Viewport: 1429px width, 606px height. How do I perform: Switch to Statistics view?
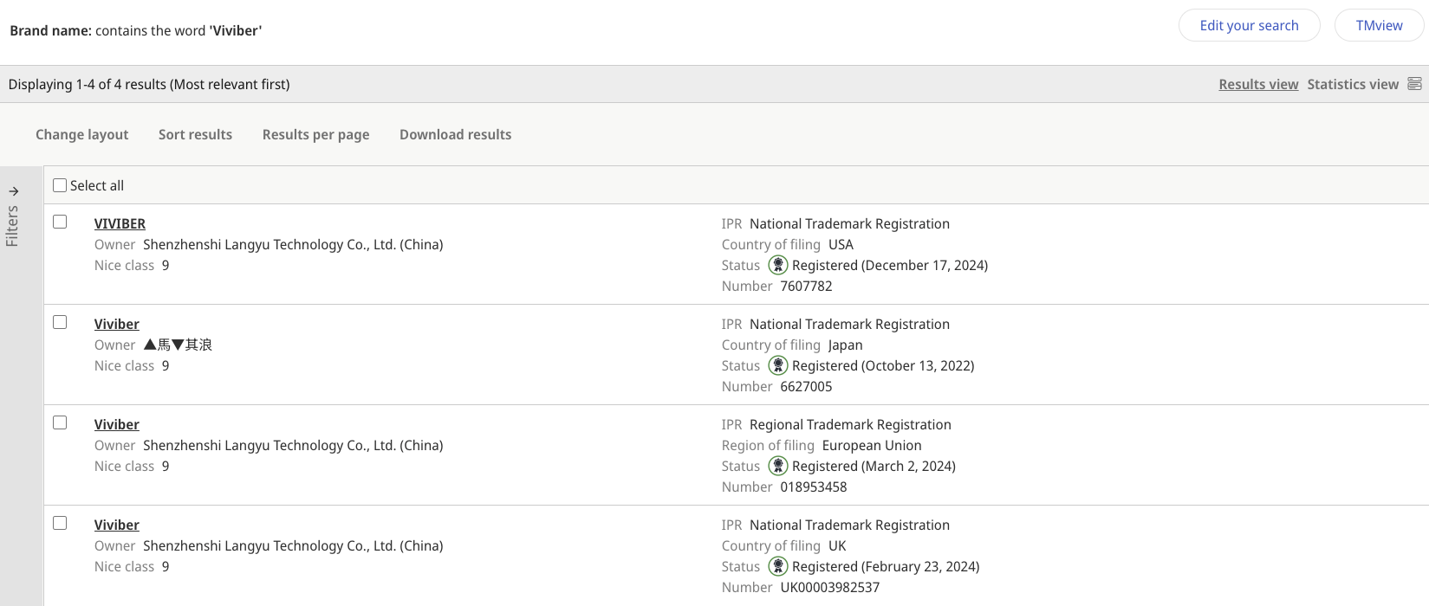pyautogui.click(x=1353, y=84)
